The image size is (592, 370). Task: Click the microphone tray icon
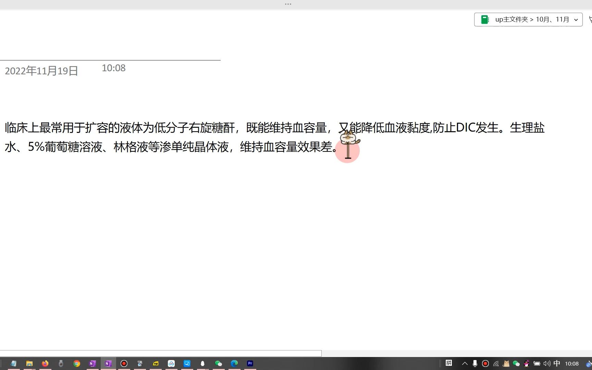point(475,363)
